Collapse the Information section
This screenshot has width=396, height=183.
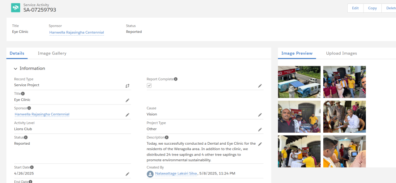pos(15,69)
